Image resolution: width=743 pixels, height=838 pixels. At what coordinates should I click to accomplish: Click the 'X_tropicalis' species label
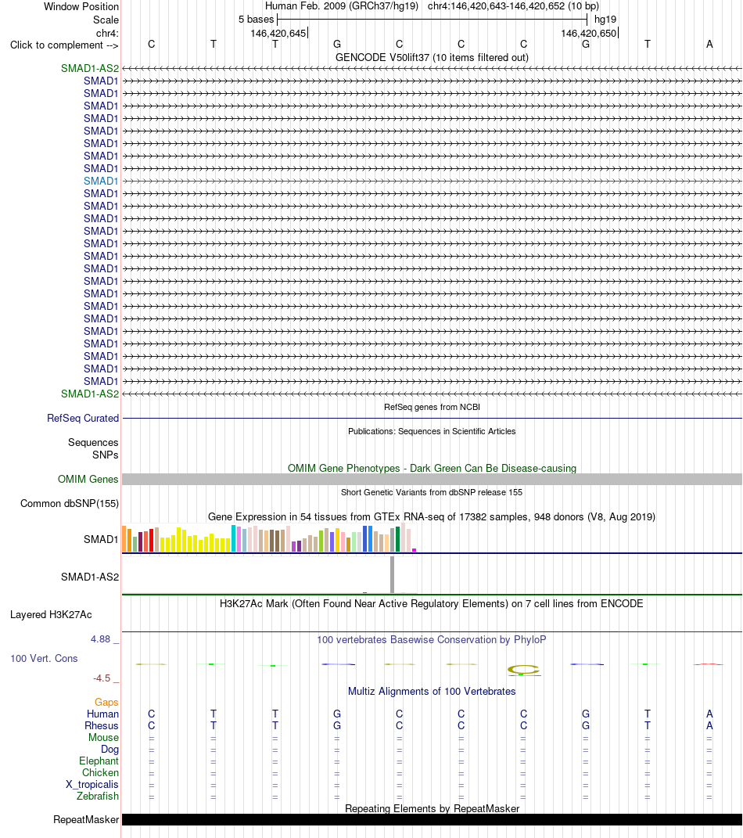point(92,785)
